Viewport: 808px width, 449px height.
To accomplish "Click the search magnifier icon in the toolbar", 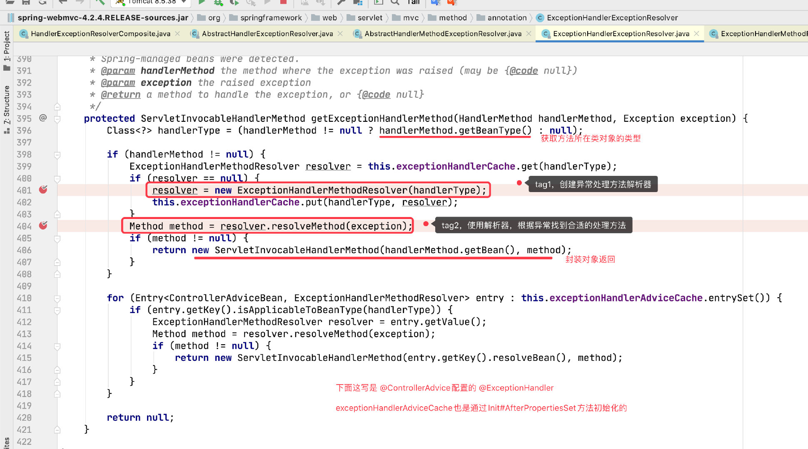I will [395, 2].
